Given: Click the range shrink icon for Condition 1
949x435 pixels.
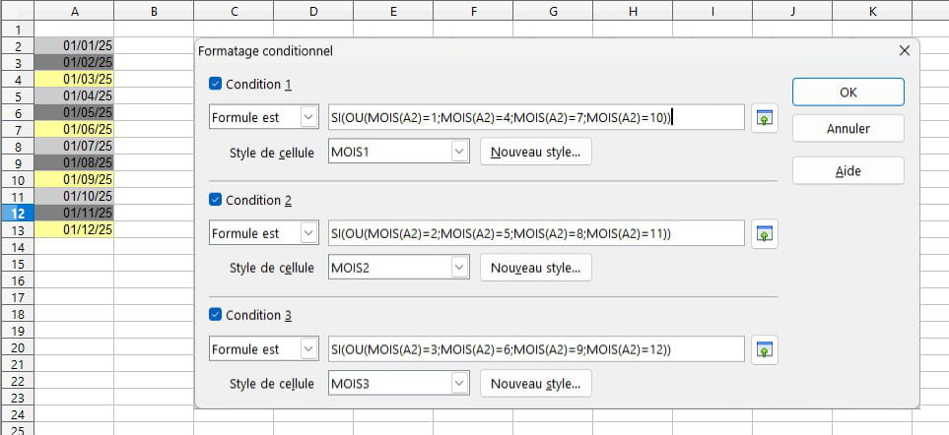Looking at the screenshot, I should 764,118.
